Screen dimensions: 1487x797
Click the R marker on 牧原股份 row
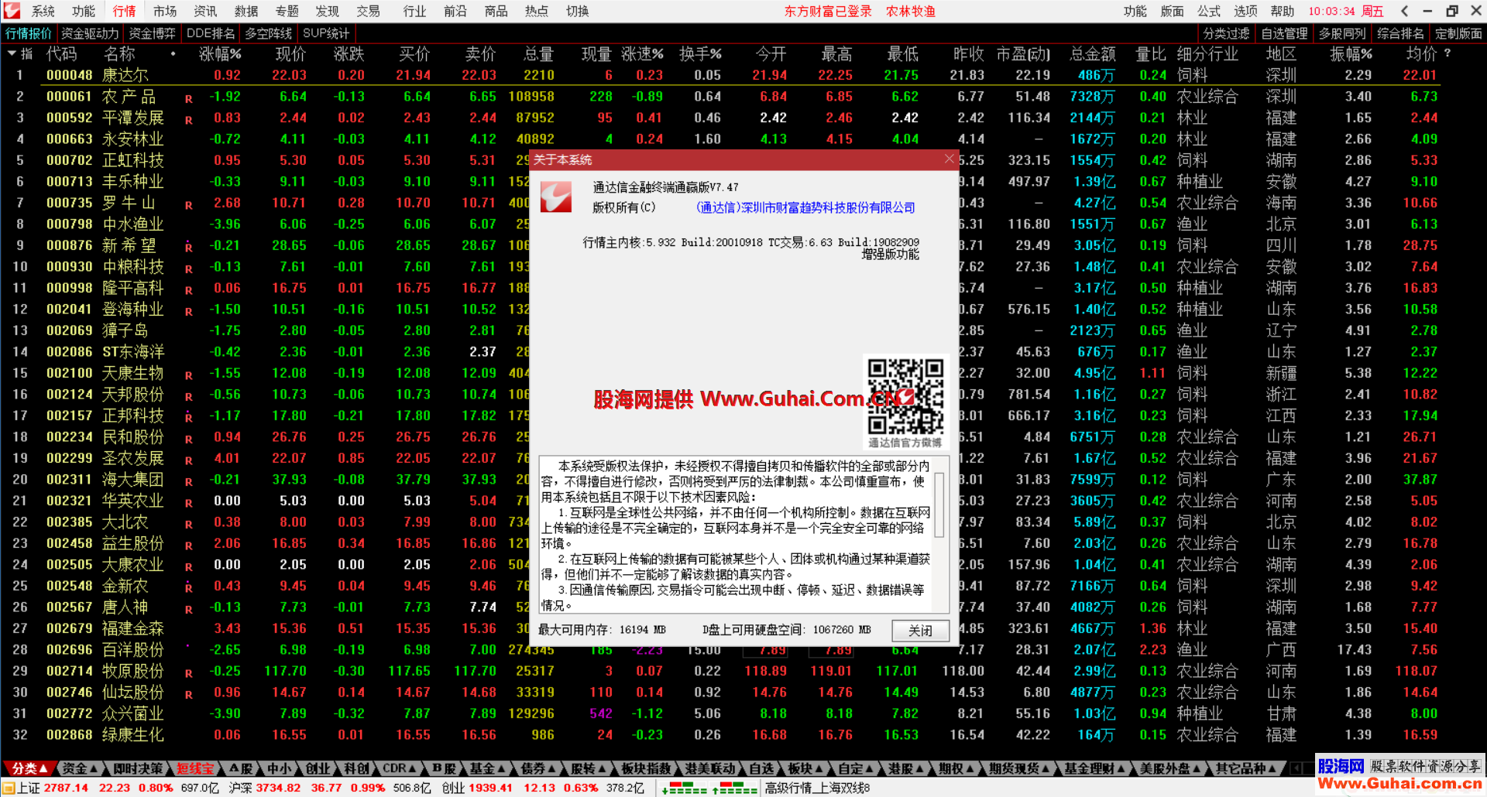click(x=188, y=674)
